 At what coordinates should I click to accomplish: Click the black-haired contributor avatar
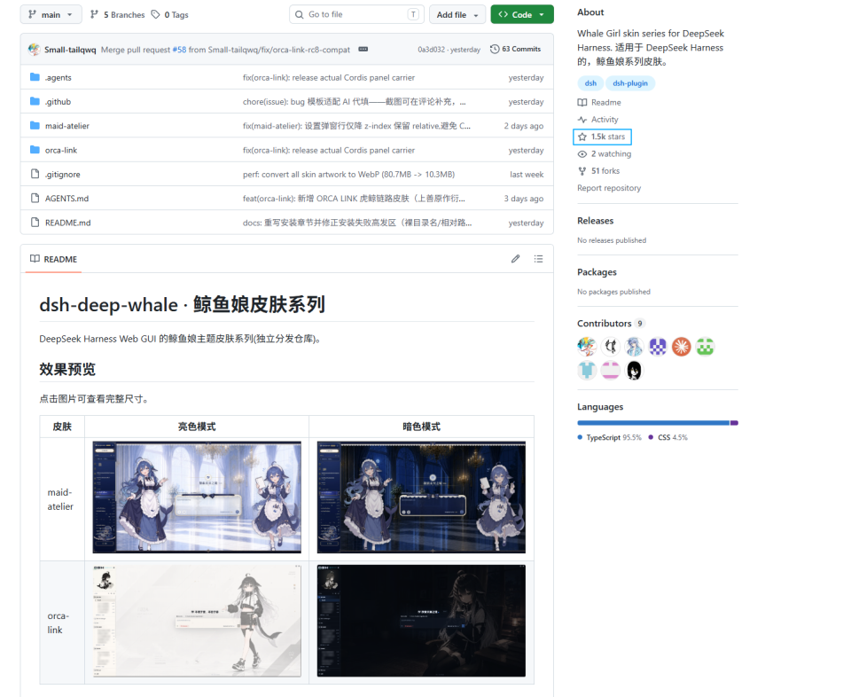(634, 370)
